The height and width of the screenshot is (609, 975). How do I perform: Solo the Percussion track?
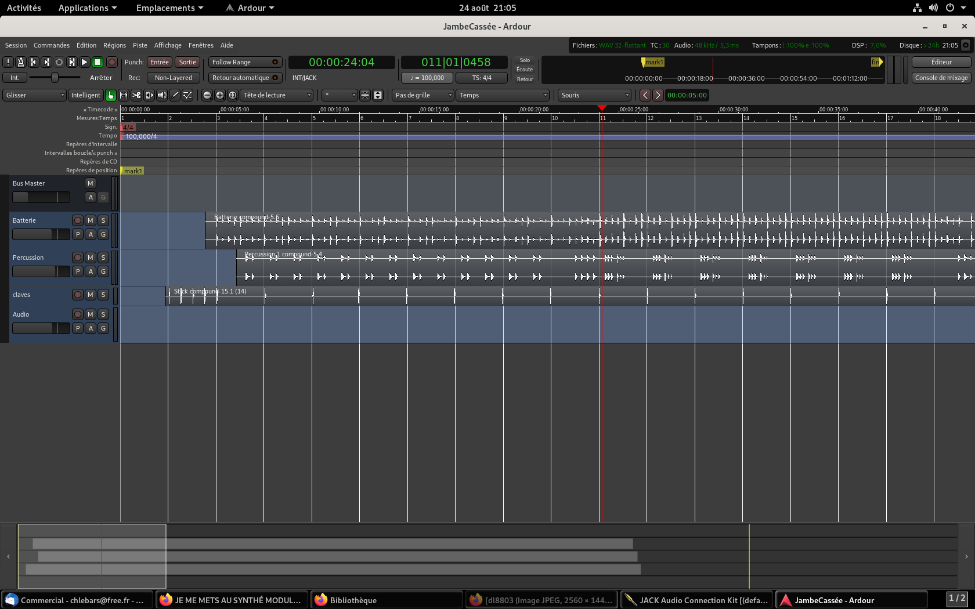tap(103, 258)
